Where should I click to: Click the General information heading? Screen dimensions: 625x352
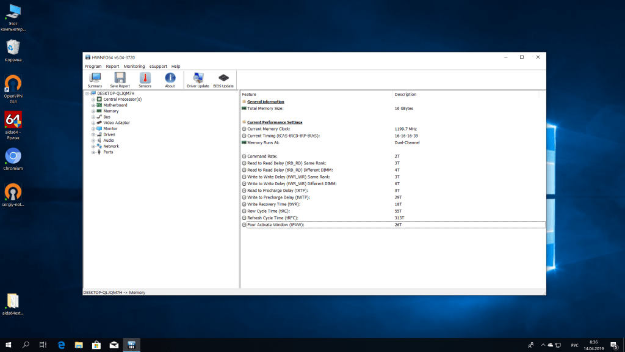(266, 102)
